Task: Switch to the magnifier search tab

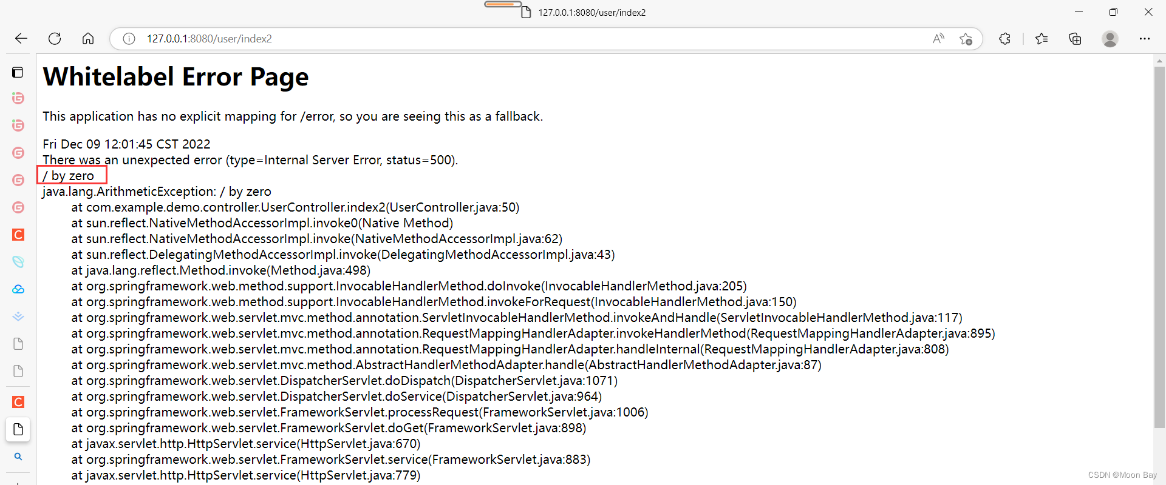Action: pos(18,457)
